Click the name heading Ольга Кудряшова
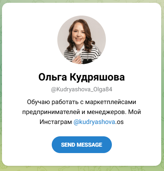Image resolution: width=164 pixels, height=171 pixels. 82,77
